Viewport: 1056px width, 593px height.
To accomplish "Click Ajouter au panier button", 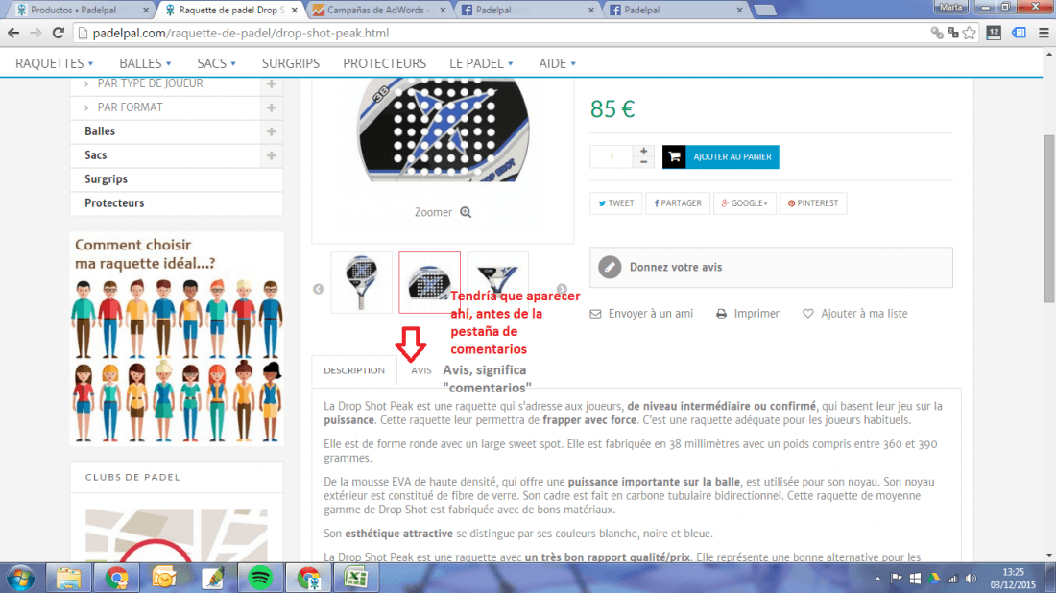I will pyautogui.click(x=721, y=156).
